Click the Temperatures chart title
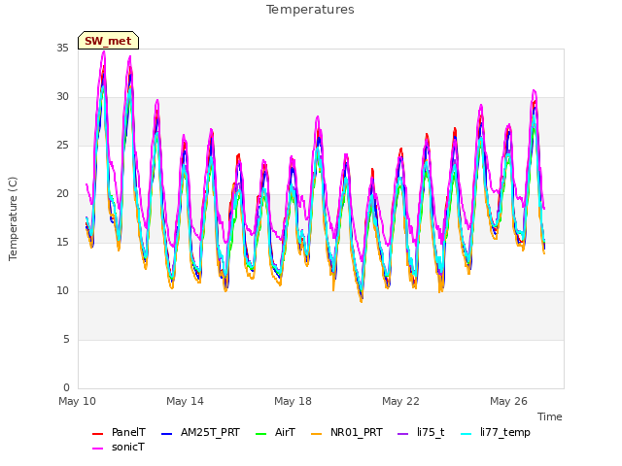This screenshot has height=466, width=622. [310, 10]
